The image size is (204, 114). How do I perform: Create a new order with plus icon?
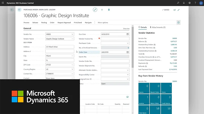click(102, 10)
